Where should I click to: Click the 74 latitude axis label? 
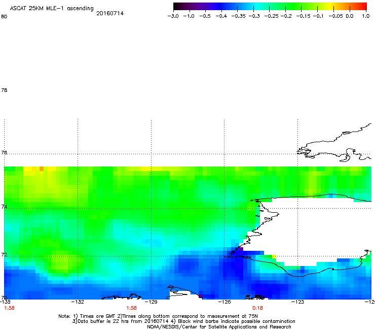[4, 207]
